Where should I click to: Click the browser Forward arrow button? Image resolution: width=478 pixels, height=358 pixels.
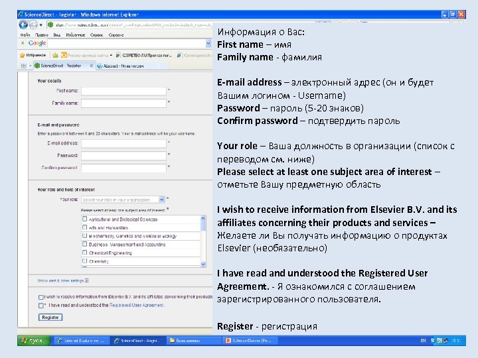[33, 25]
